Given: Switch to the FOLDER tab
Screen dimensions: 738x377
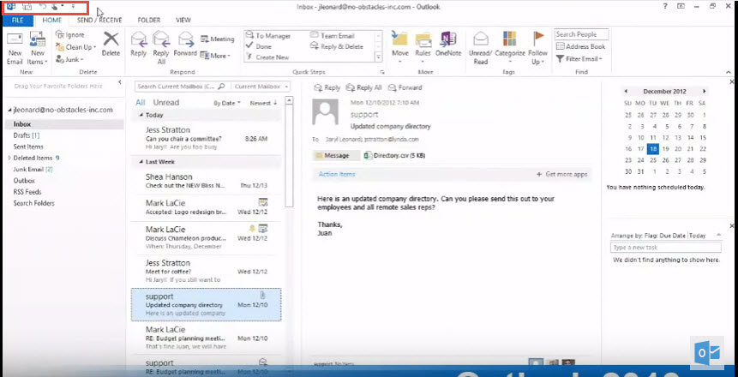Looking at the screenshot, I should pyautogui.click(x=149, y=21).
